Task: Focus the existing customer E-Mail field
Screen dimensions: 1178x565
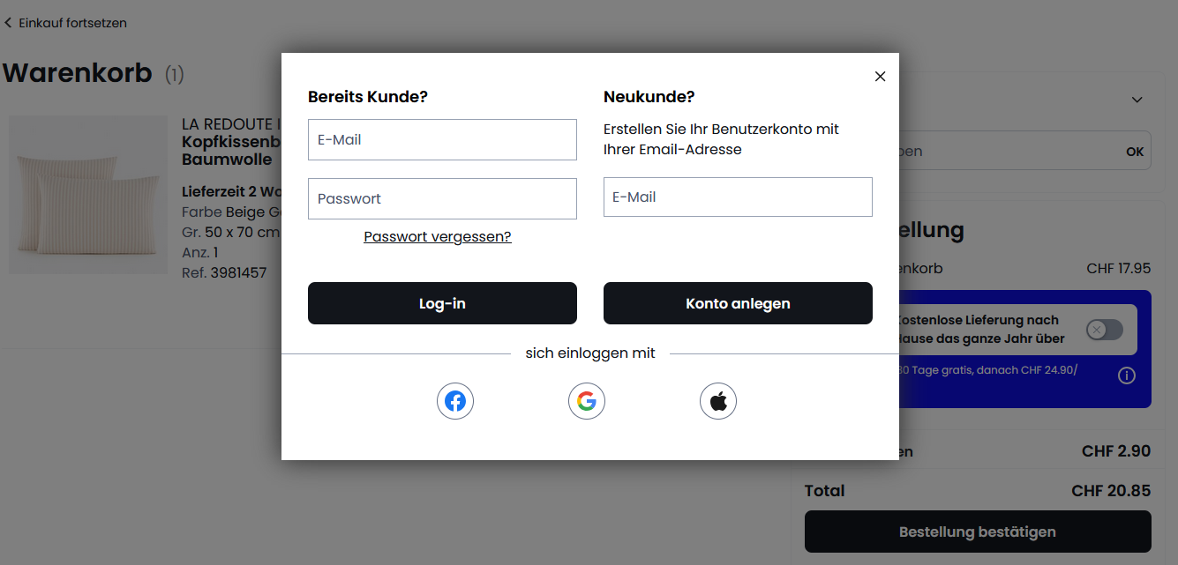Action: click(x=442, y=139)
